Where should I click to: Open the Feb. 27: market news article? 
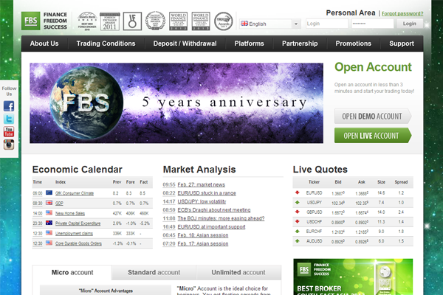point(201,184)
